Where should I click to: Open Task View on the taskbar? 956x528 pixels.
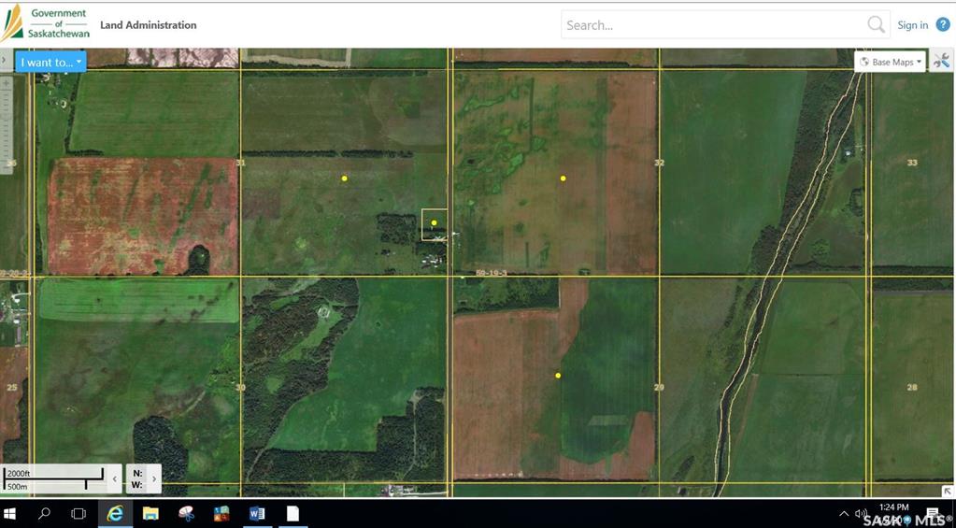click(x=78, y=513)
